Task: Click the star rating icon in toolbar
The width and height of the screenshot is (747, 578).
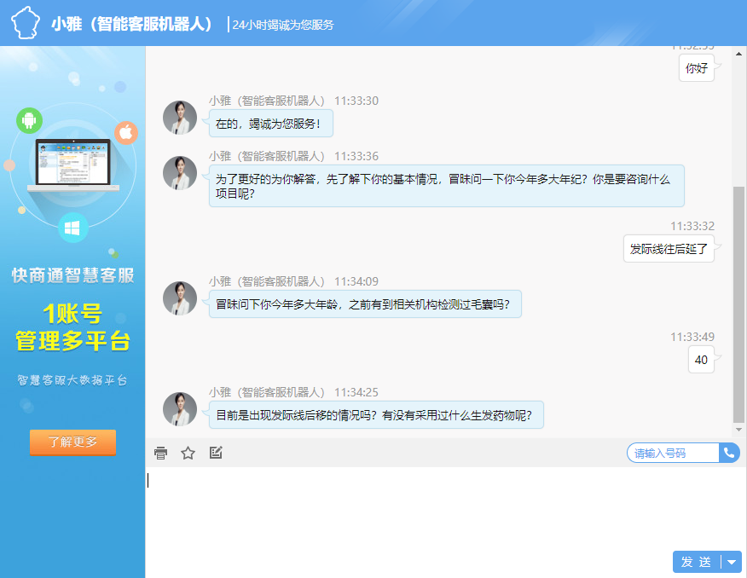Action: [188, 453]
